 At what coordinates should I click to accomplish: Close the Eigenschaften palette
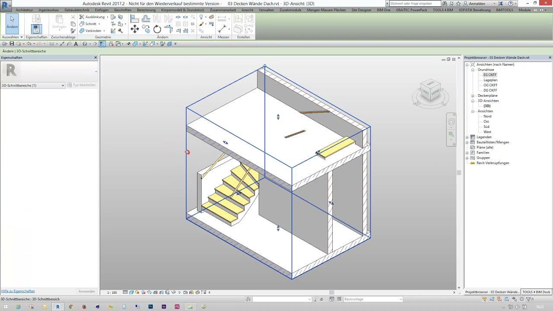(95, 57)
